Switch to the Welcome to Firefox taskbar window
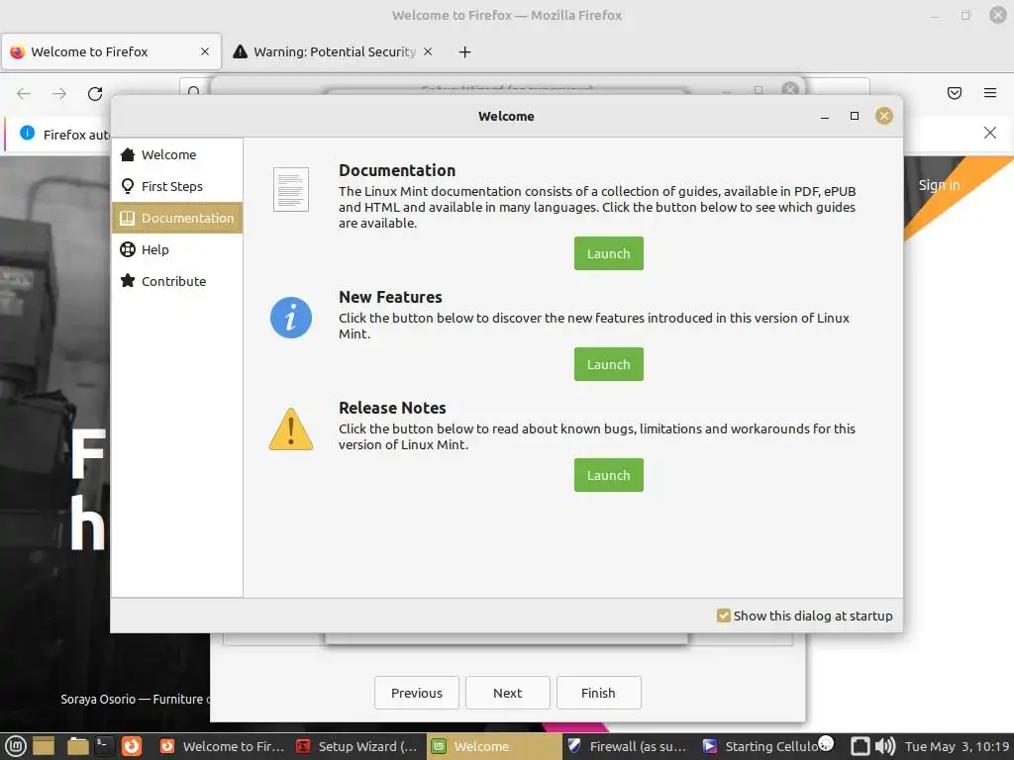Viewport: 1014px width, 760px height. (222, 746)
